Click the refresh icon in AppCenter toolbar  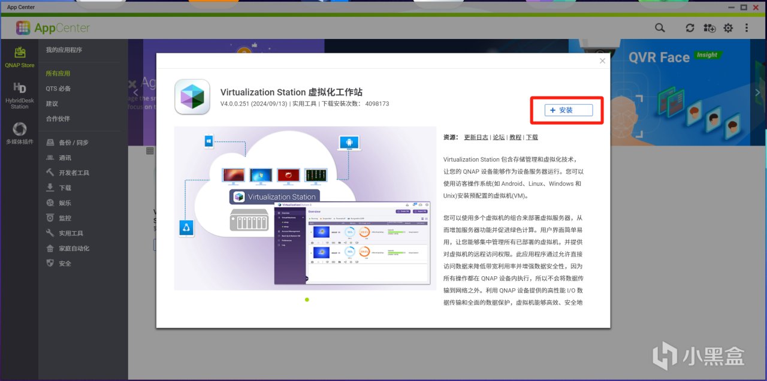690,28
